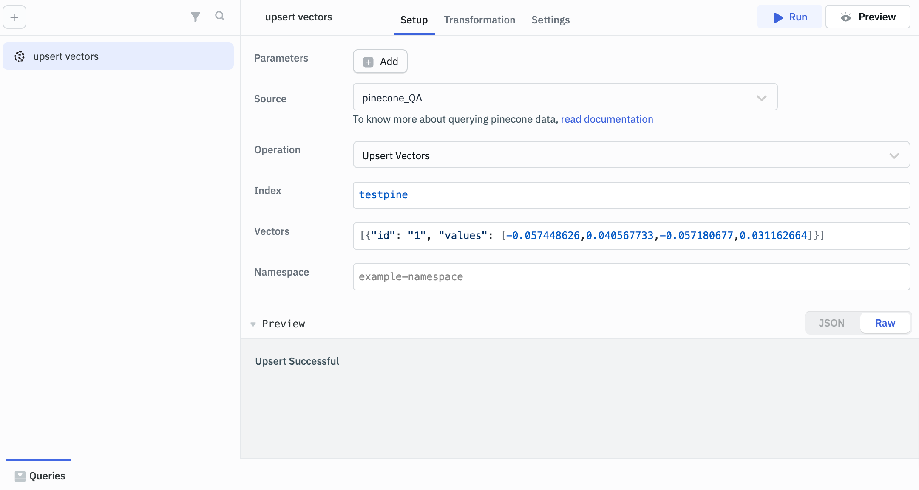Click the eye icon on Preview button
This screenshot has height=490, width=919.
coord(845,17)
